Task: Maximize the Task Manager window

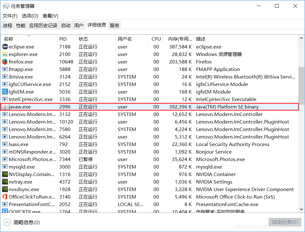Action: [277, 6]
